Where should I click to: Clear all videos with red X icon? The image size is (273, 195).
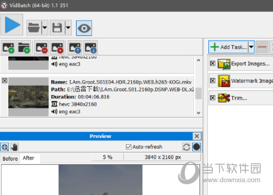(57, 47)
